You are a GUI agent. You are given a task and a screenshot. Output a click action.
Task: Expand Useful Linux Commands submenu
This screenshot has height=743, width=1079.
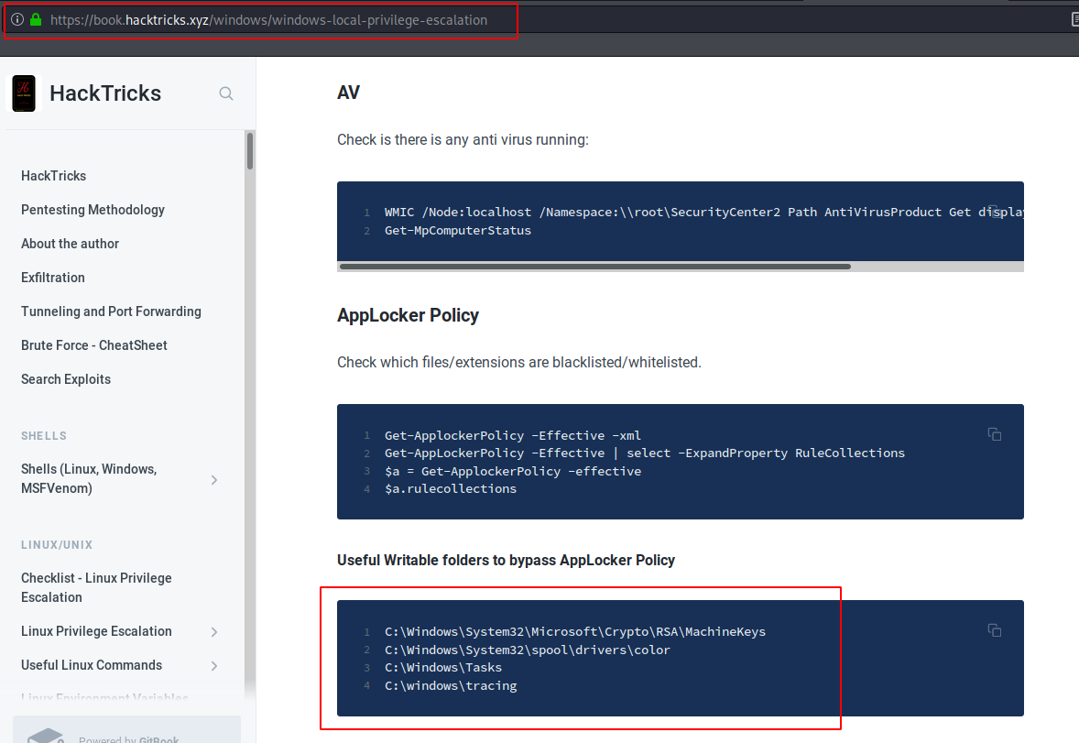(214, 665)
